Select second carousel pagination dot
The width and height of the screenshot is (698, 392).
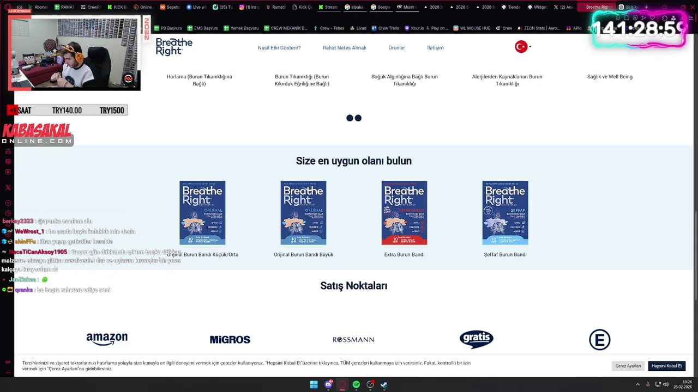pyautogui.click(x=358, y=118)
